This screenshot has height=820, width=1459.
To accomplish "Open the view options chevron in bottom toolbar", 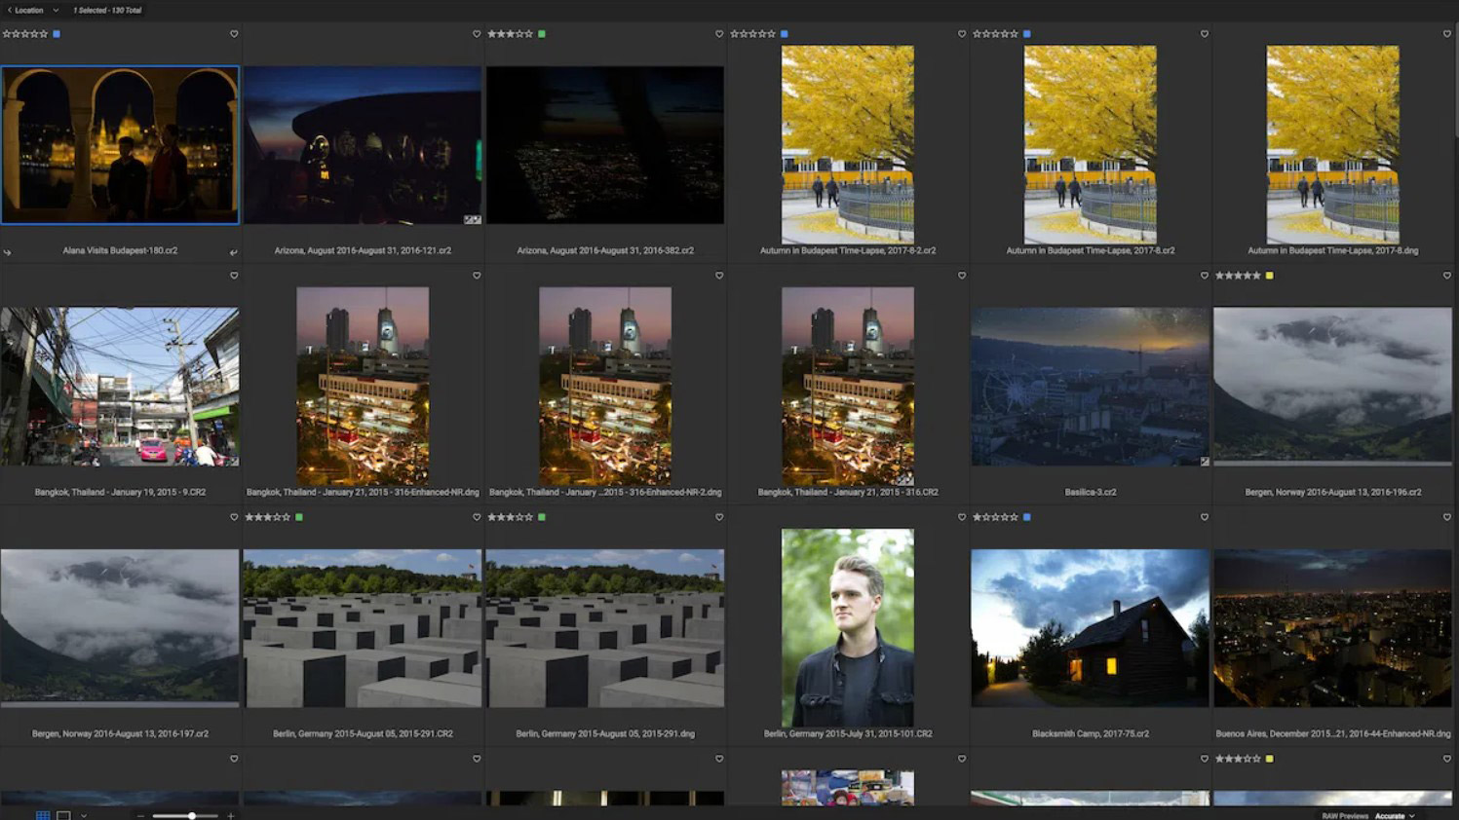I will click(x=84, y=816).
